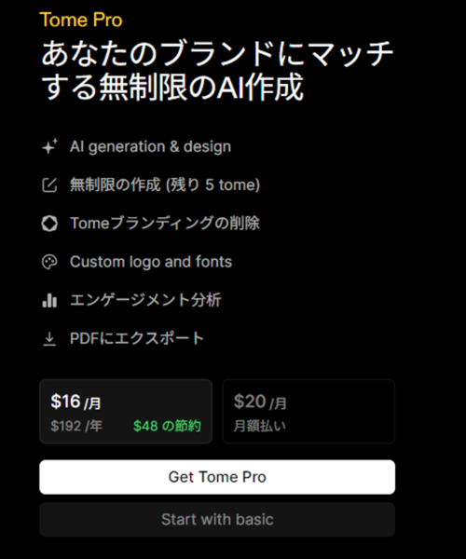466x559 pixels.
Task: Click the 無制限の作成 (残り 5 tome) text
Action: coord(165,185)
